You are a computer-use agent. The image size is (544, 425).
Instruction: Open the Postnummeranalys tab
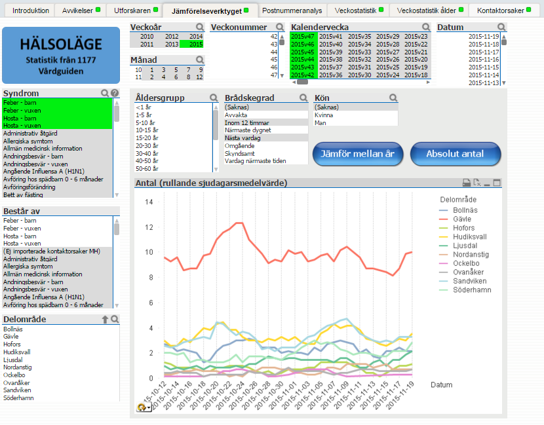point(292,10)
